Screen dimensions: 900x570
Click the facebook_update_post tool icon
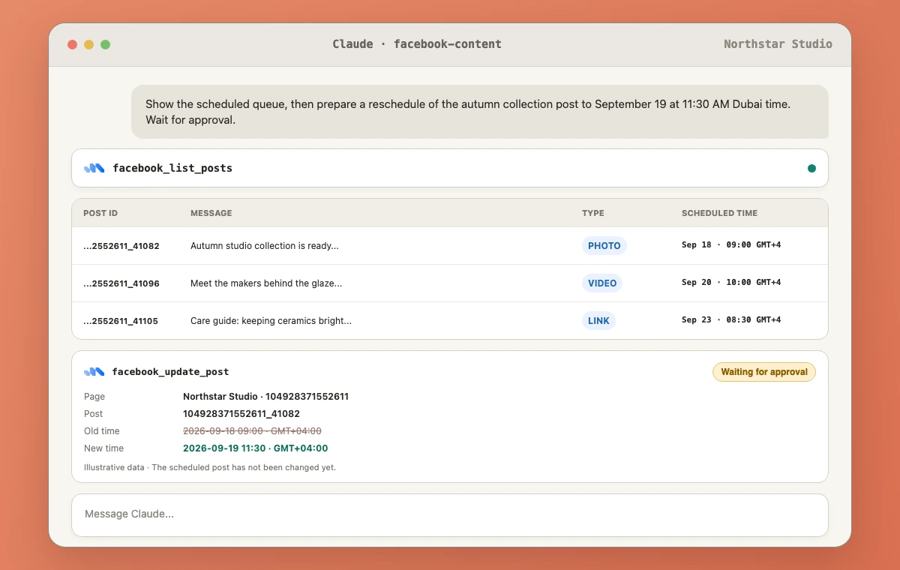coord(94,371)
